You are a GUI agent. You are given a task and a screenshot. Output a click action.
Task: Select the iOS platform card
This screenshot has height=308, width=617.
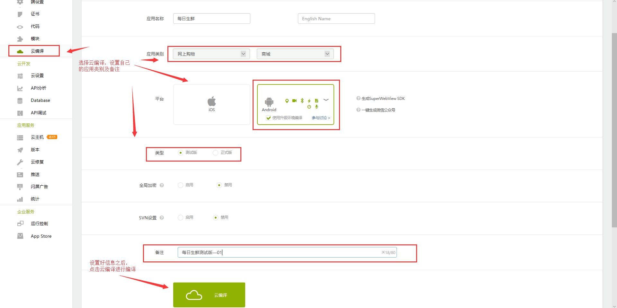click(211, 104)
